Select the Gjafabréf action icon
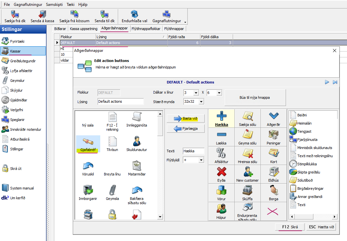Viewport: 347px width, 241px height. pos(88,142)
